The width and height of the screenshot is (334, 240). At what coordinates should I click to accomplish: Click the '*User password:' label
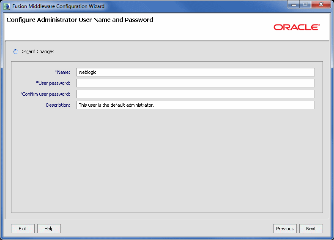[x=53, y=83]
